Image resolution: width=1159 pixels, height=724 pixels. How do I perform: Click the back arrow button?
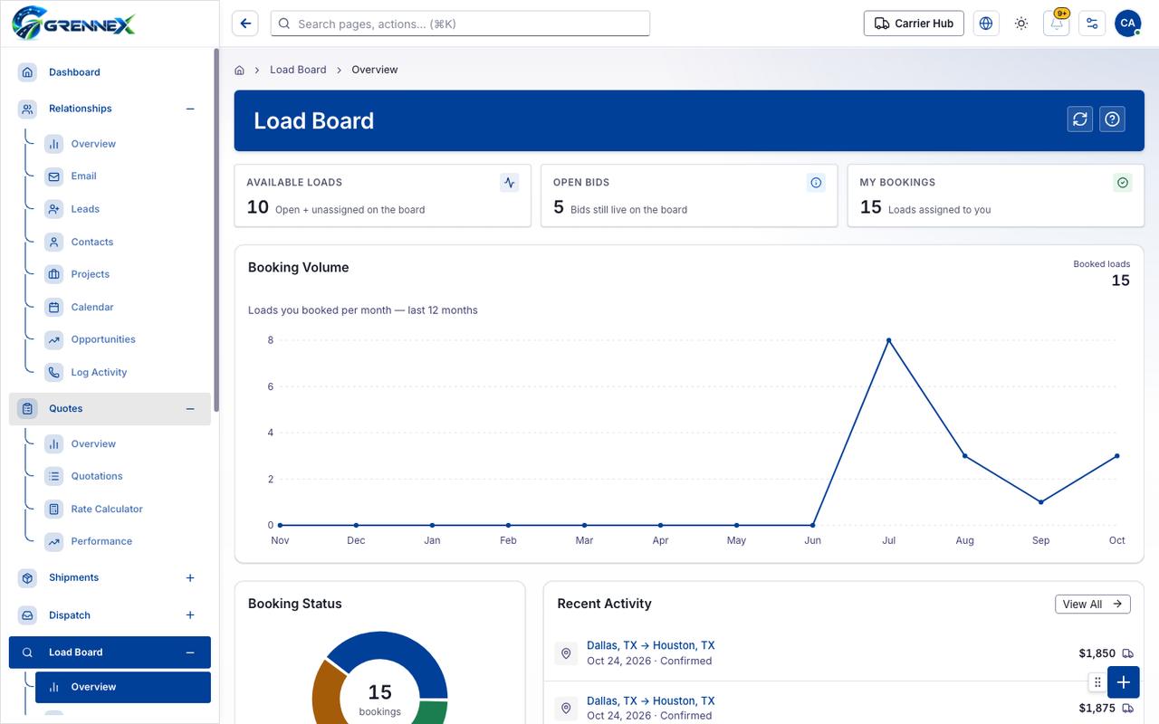[245, 24]
